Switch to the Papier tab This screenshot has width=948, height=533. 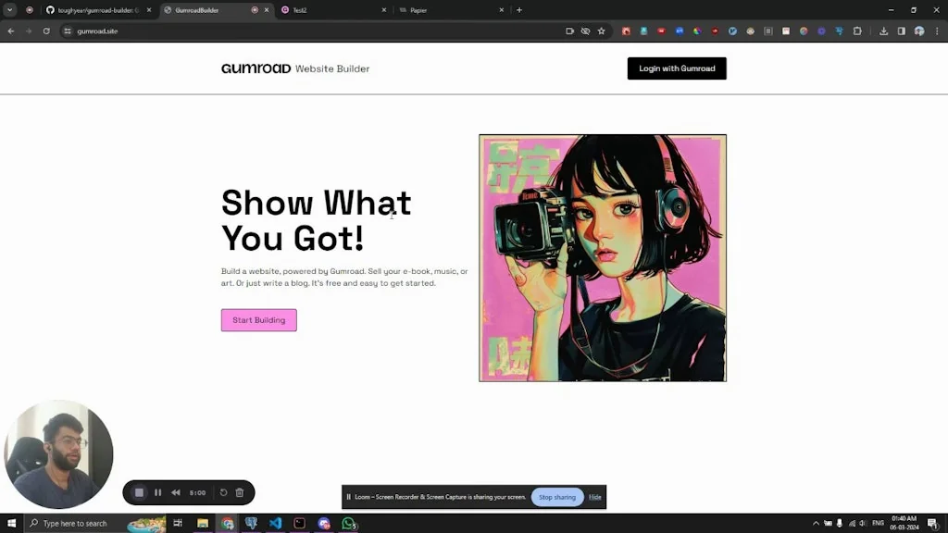click(x=418, y=10)
